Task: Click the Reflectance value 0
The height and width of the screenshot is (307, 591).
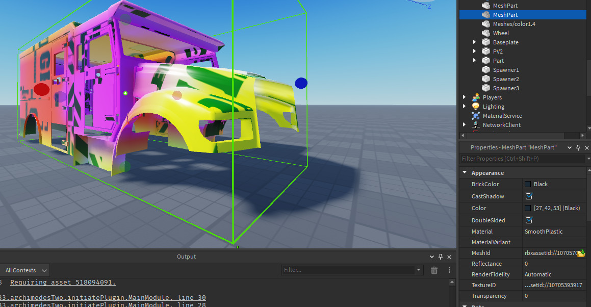Action: pyautogui.click(x=526, y=264)
